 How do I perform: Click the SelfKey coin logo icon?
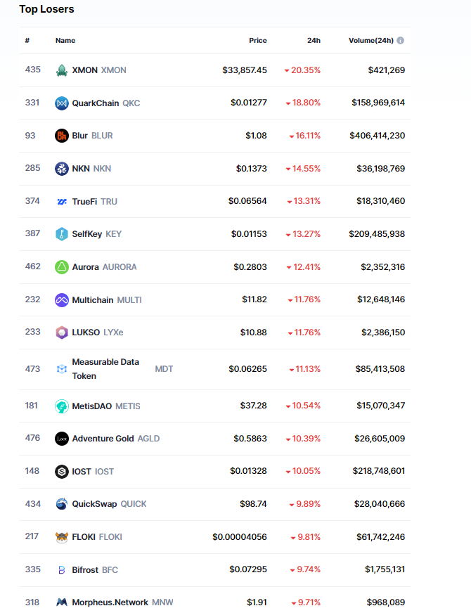coord(62,234)
